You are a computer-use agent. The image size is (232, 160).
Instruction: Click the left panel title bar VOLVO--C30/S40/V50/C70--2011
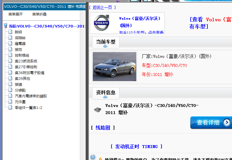pos(44,7)
